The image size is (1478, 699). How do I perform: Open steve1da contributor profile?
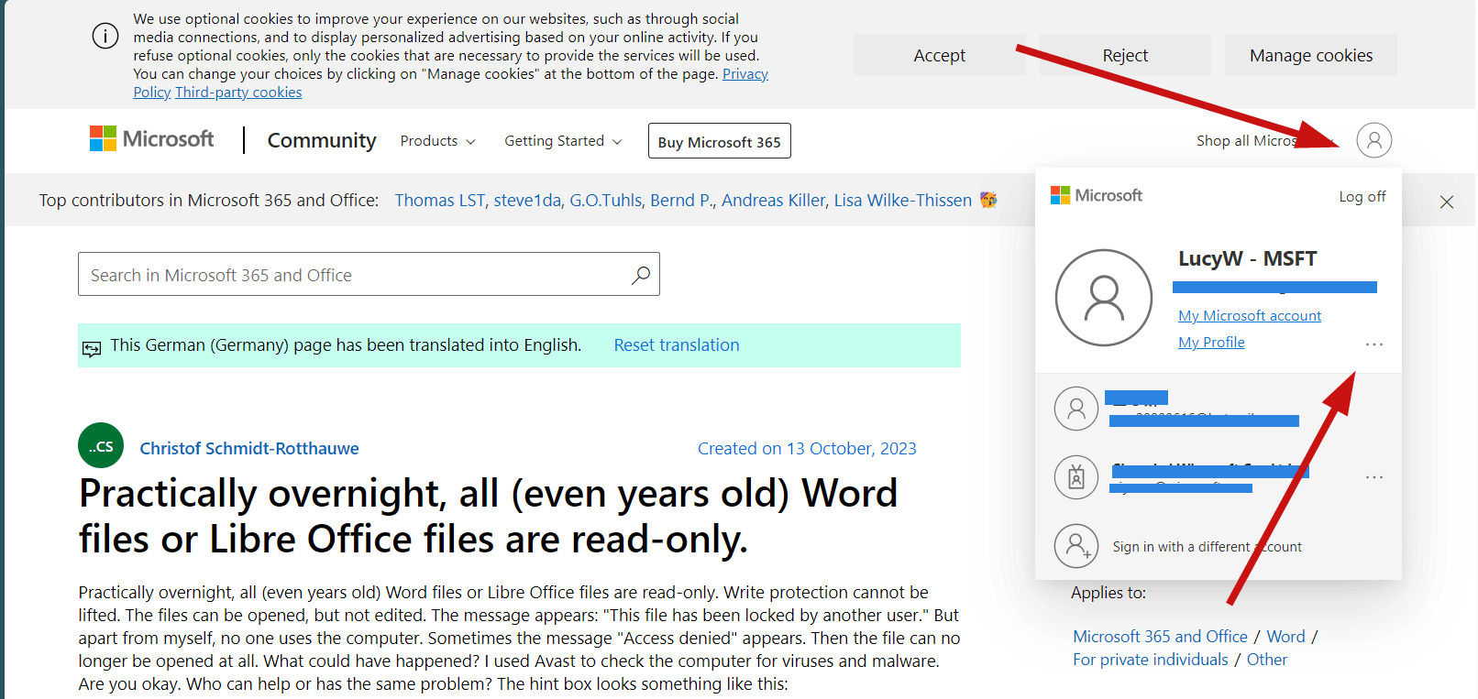(527, 201)
